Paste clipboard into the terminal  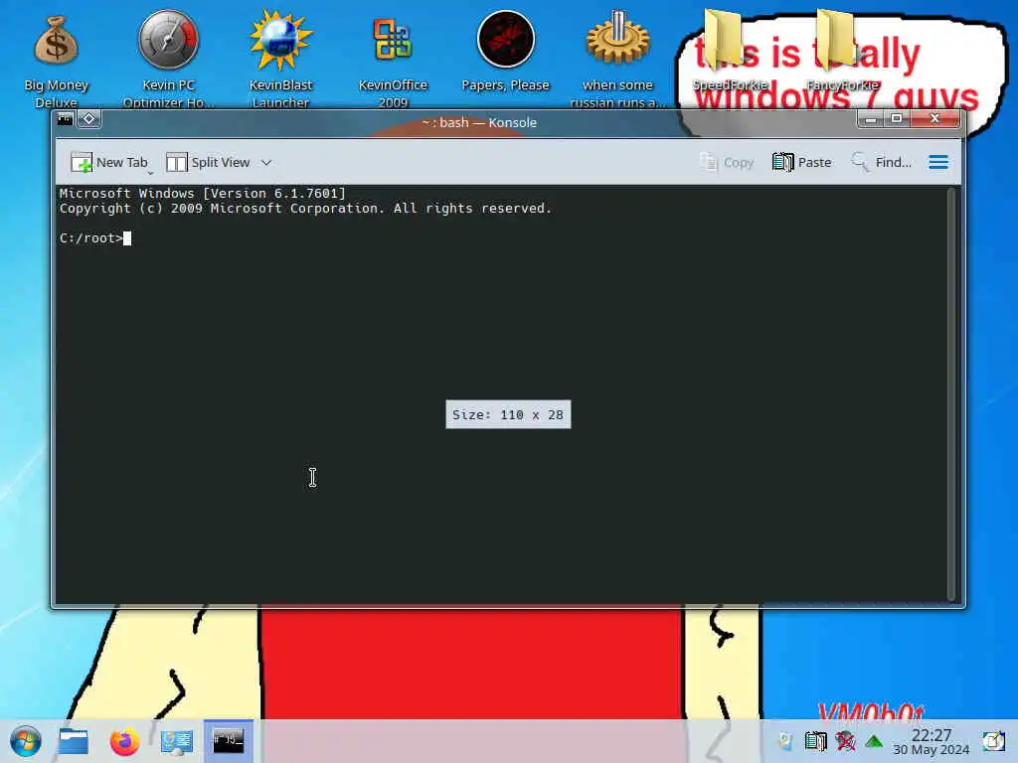(x=802, y=162)
